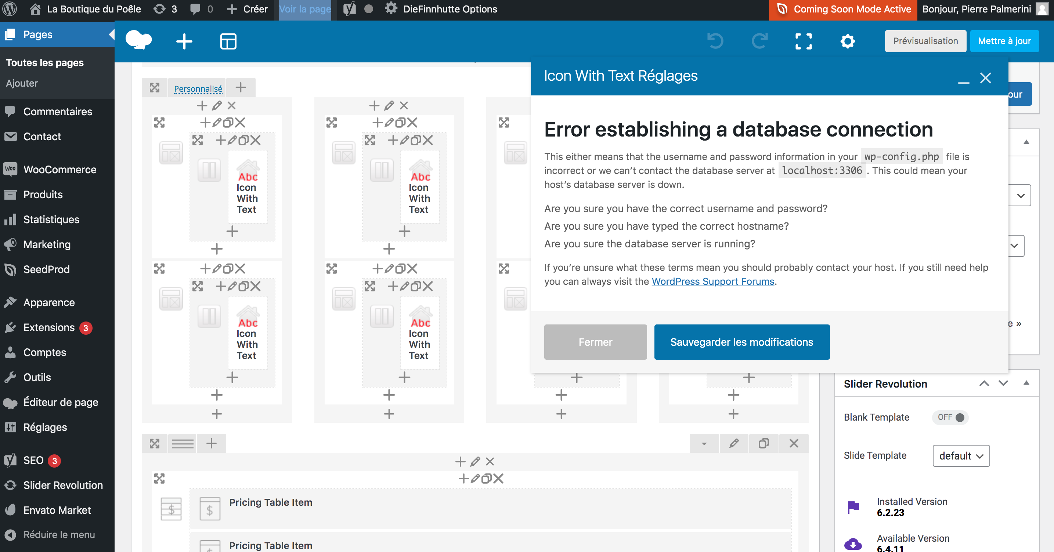Click Réduire le menu collapse option

click(x=58, y=534)
